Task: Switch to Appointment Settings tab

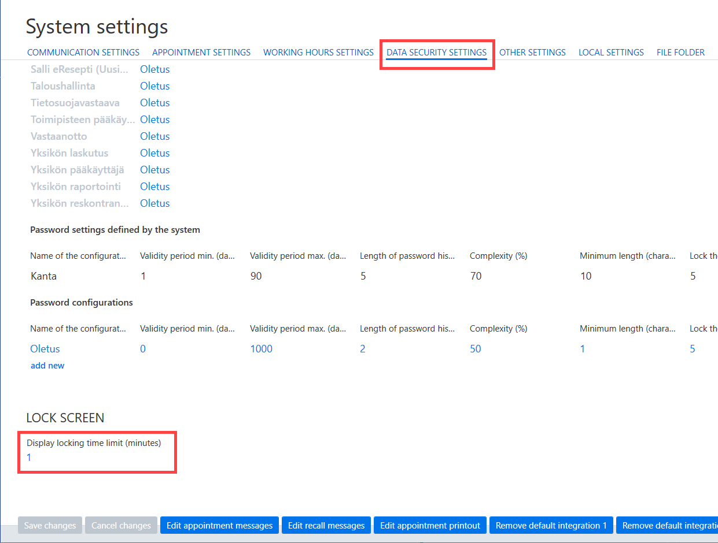Action: click(201, 52)
